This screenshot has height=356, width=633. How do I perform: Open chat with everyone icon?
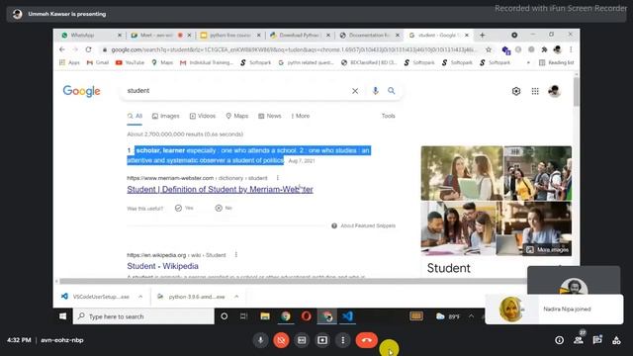(x=597, y=340)
